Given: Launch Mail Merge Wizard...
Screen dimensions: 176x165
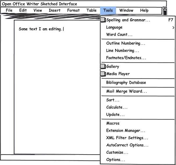Looking at the screenshot, I should point(138,91).
